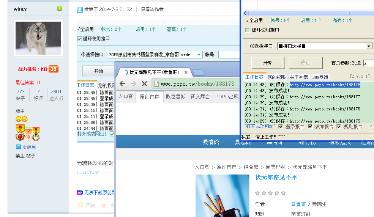
Task: Toggle 循环使用接口 checkbox in forum post screenshot
Action: tap(79, 39)
